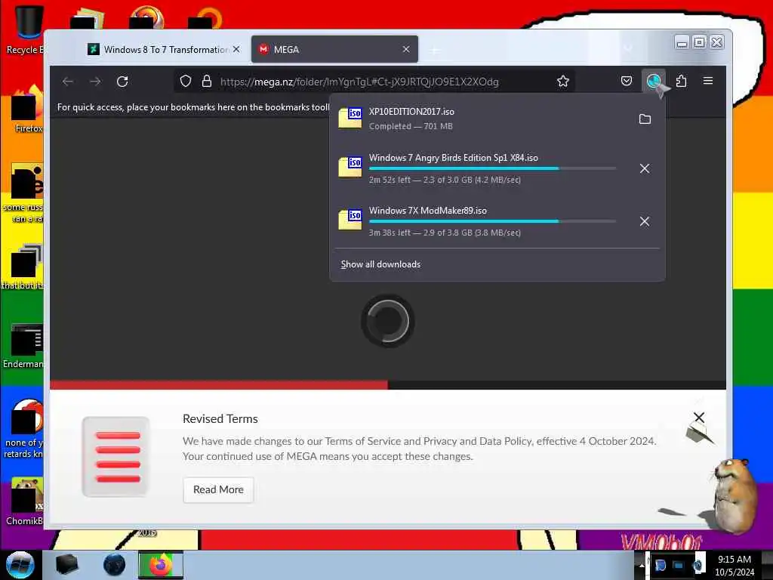Screen dimensions: 773x580
Task: Click the mega.nz address bar URL
Action: pyautogui.click(x=359, y=82)
